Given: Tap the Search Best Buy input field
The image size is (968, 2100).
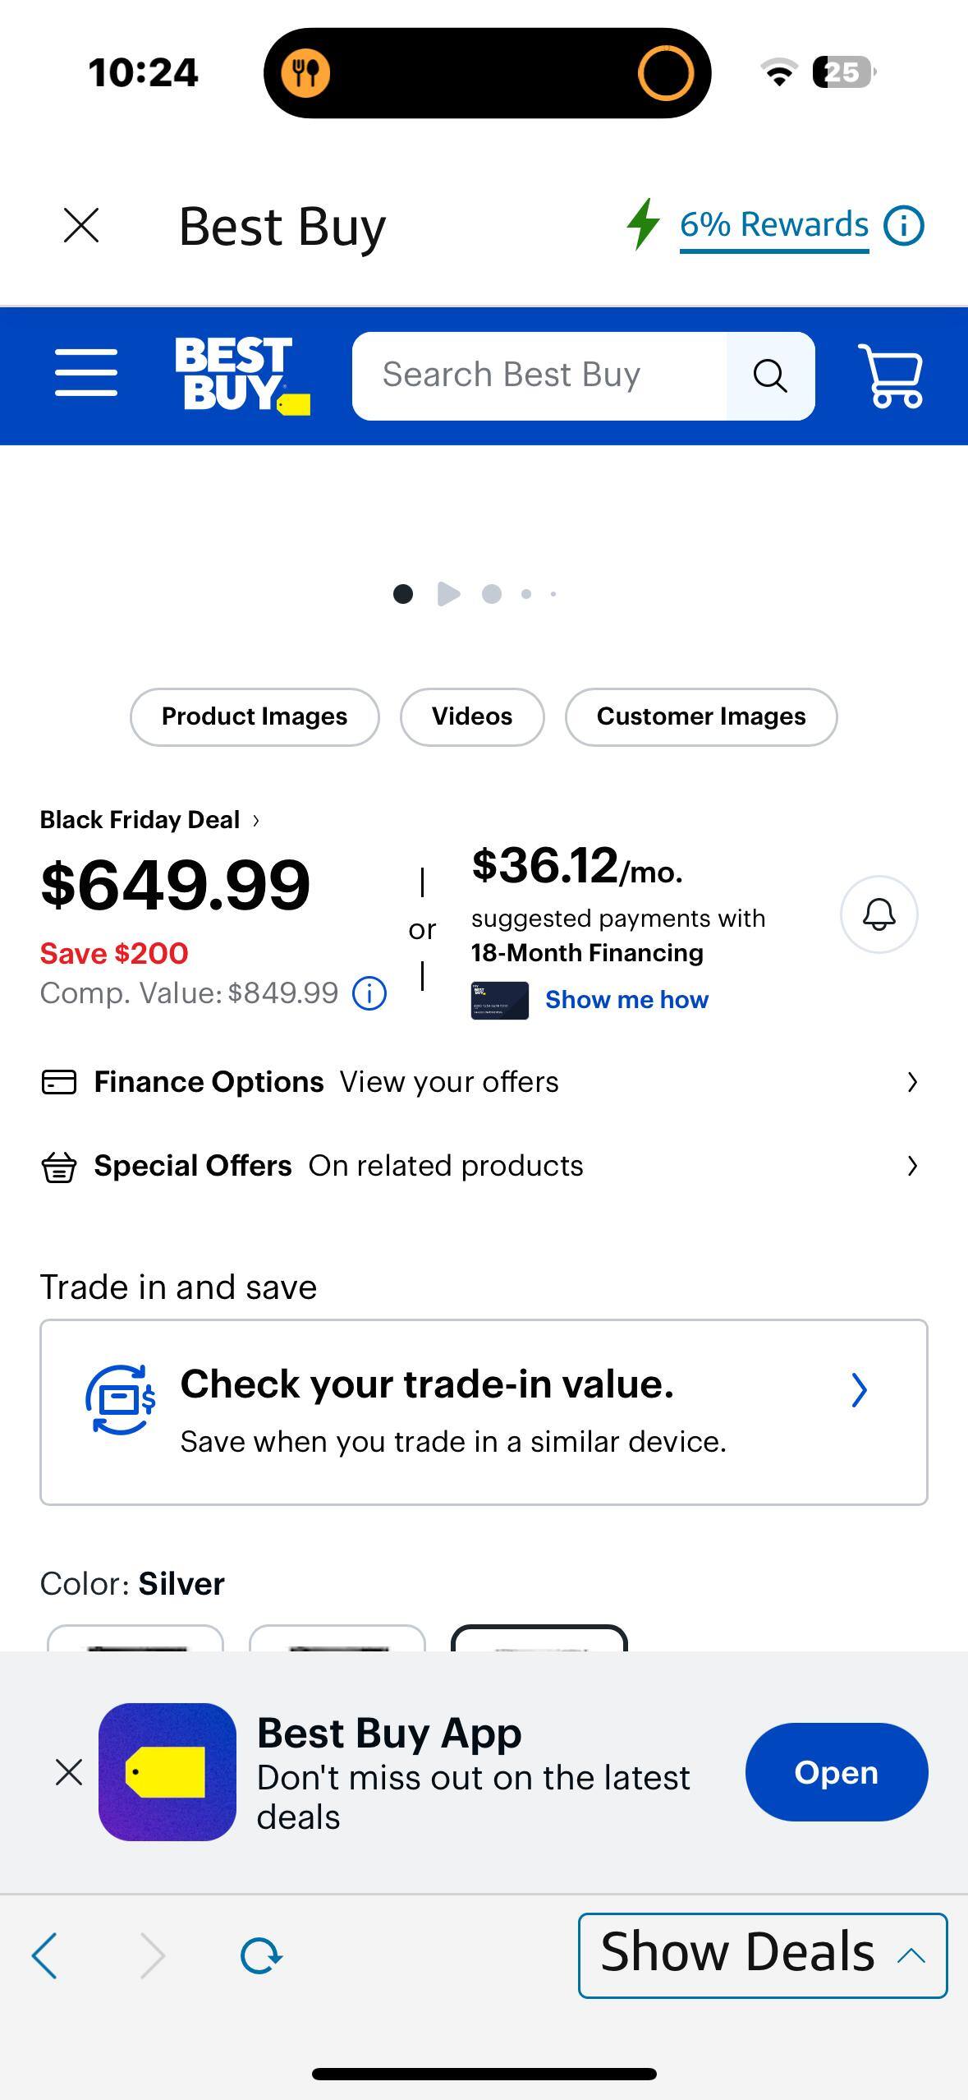Looking at the screenshot, I should coord(542,375).
